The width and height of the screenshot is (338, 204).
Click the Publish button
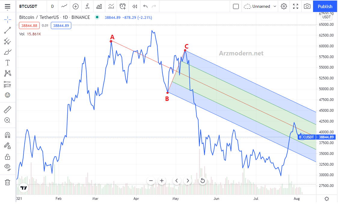coord(325,7)
